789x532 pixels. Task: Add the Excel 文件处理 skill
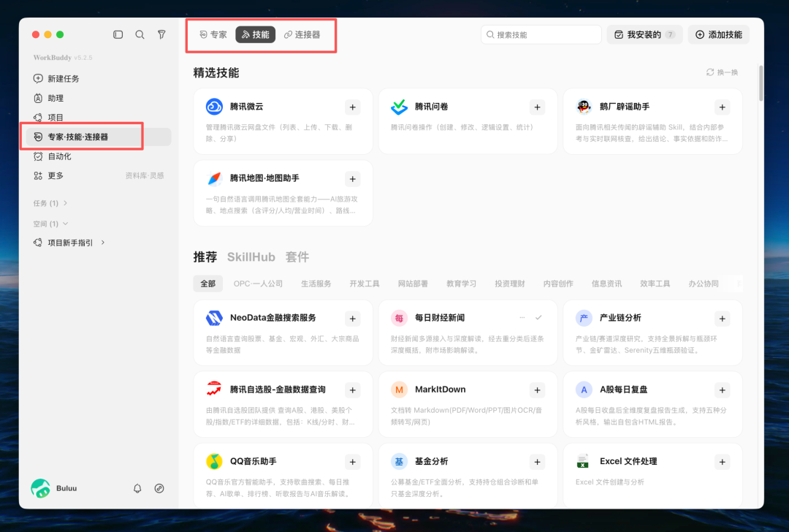(722, 462)
